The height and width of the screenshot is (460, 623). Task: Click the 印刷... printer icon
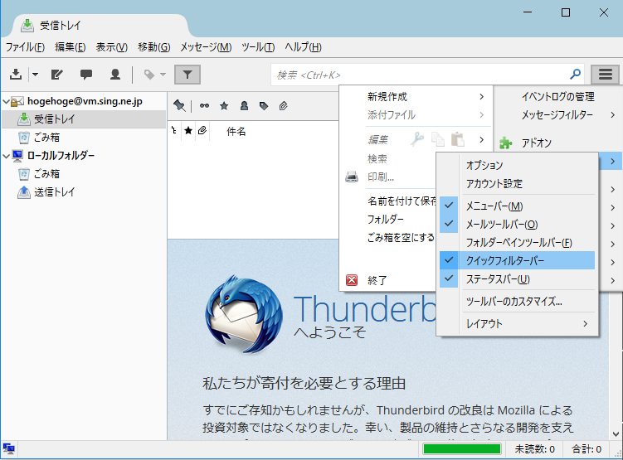(x=352, y=177)
